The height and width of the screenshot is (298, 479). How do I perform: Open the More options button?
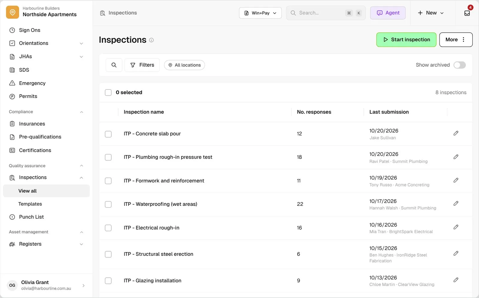[x=456, y=40]
